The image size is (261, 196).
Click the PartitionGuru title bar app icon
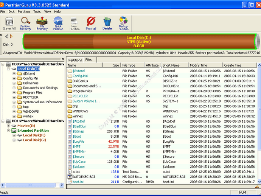pyautogui.click(x=2, y=5)
